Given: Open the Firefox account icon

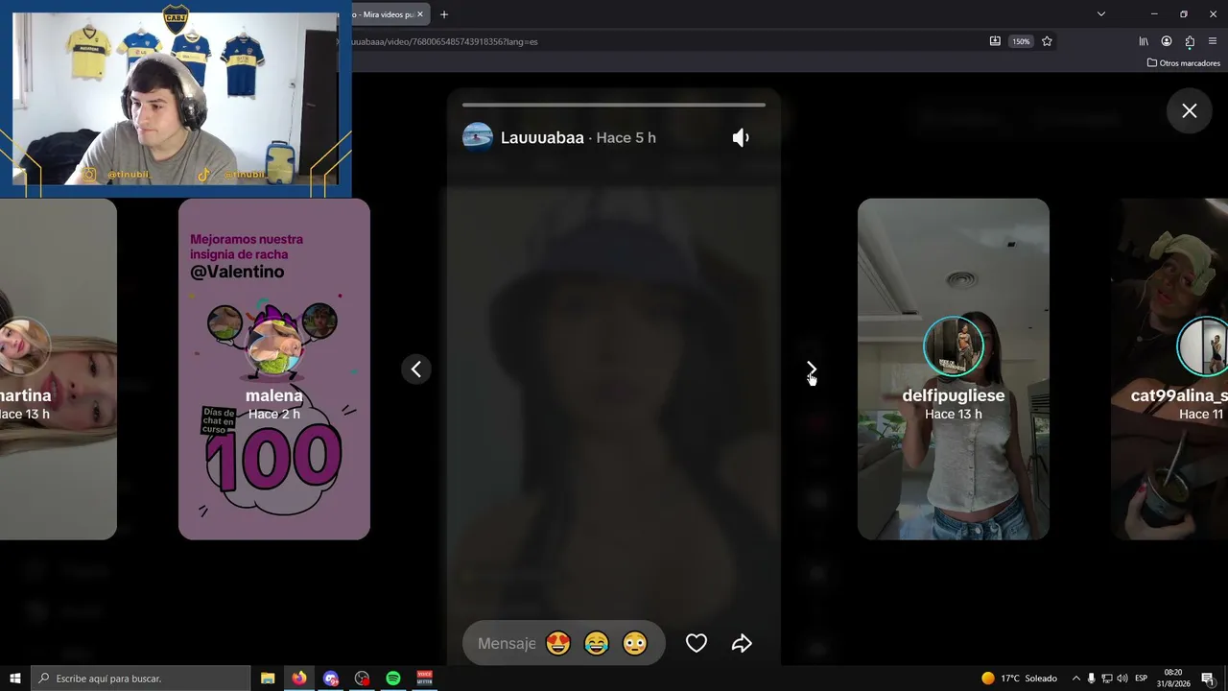Looking at the screenshot, I should [x=1167, y=41].
